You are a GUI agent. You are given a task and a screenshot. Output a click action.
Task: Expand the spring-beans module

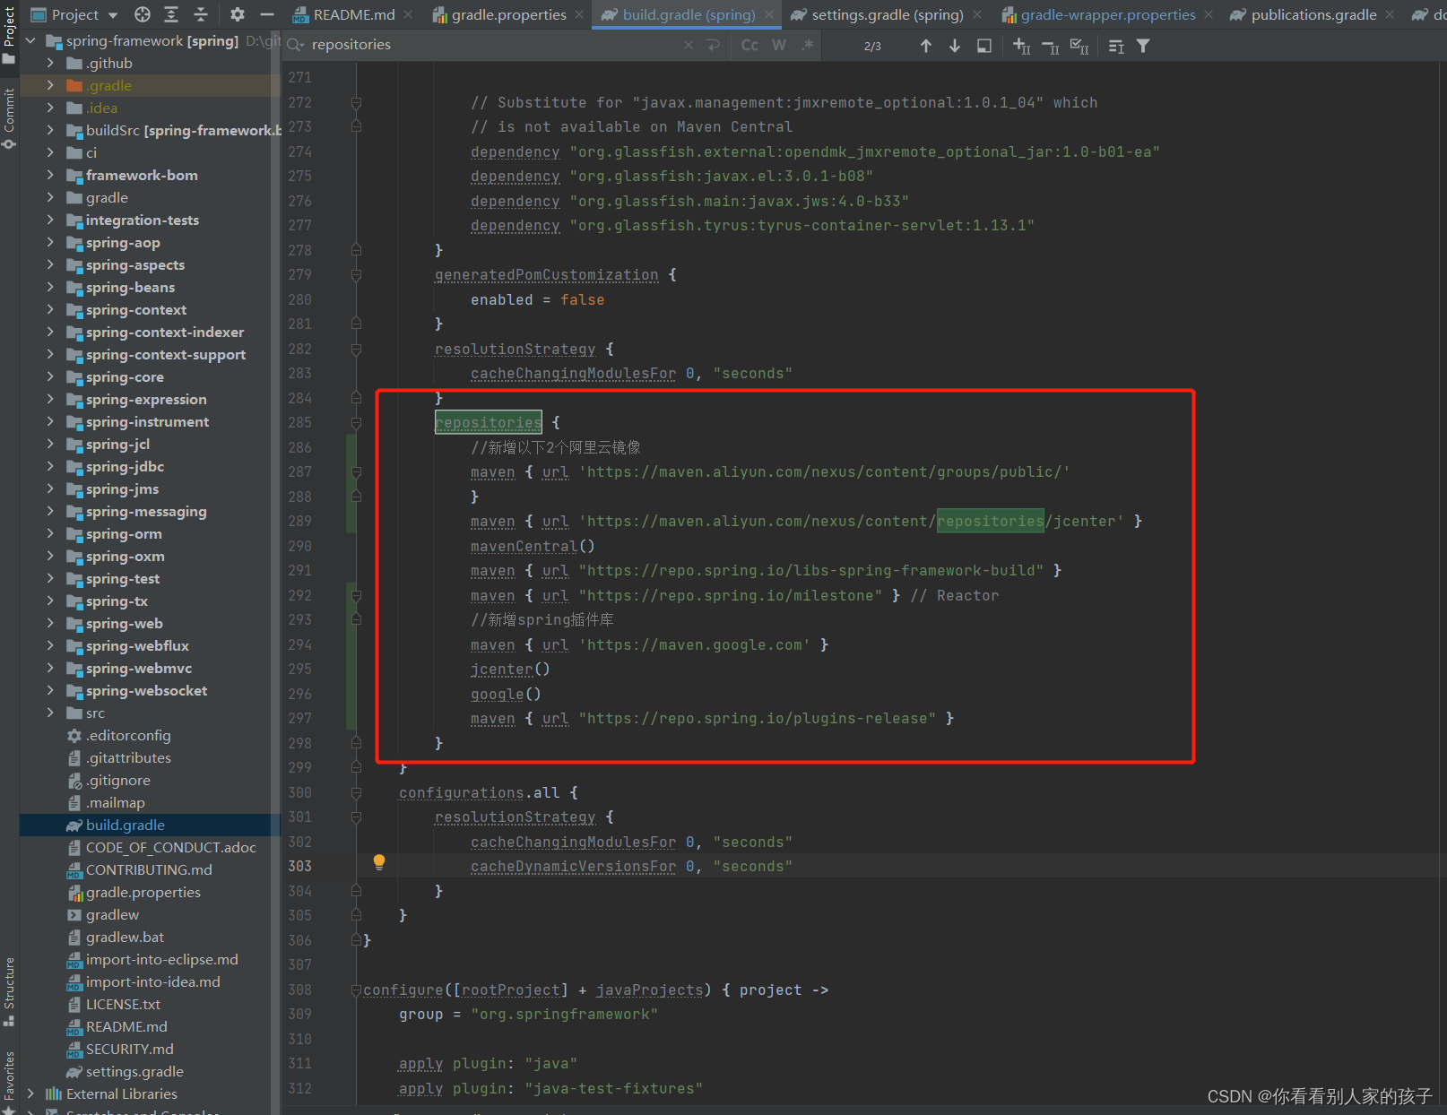click(x=50, y=288)
